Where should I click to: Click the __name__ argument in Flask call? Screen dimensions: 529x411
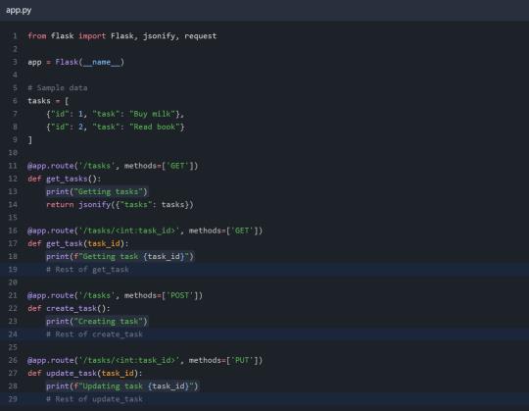coord(102,63)
